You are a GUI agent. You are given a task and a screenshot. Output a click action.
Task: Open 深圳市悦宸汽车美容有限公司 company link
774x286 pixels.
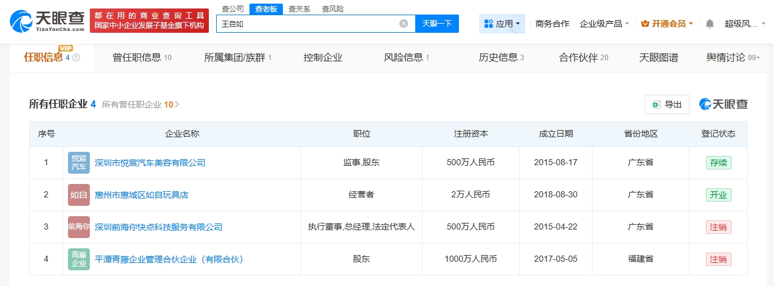(150, 163)
